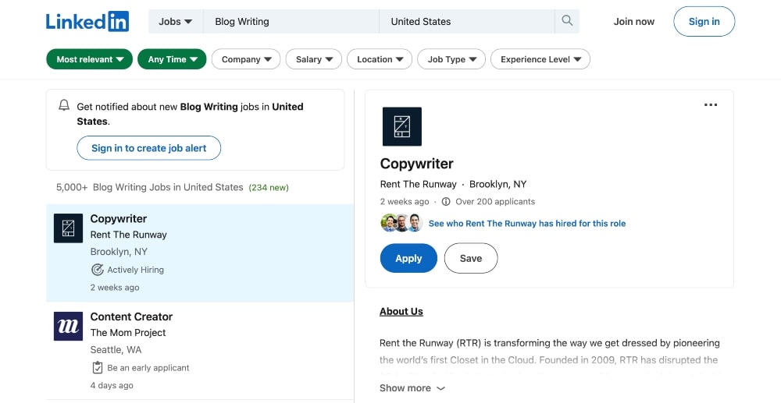Screen dimensions: 781x403
Task: Save the Copywriter job
Action: 471,258
